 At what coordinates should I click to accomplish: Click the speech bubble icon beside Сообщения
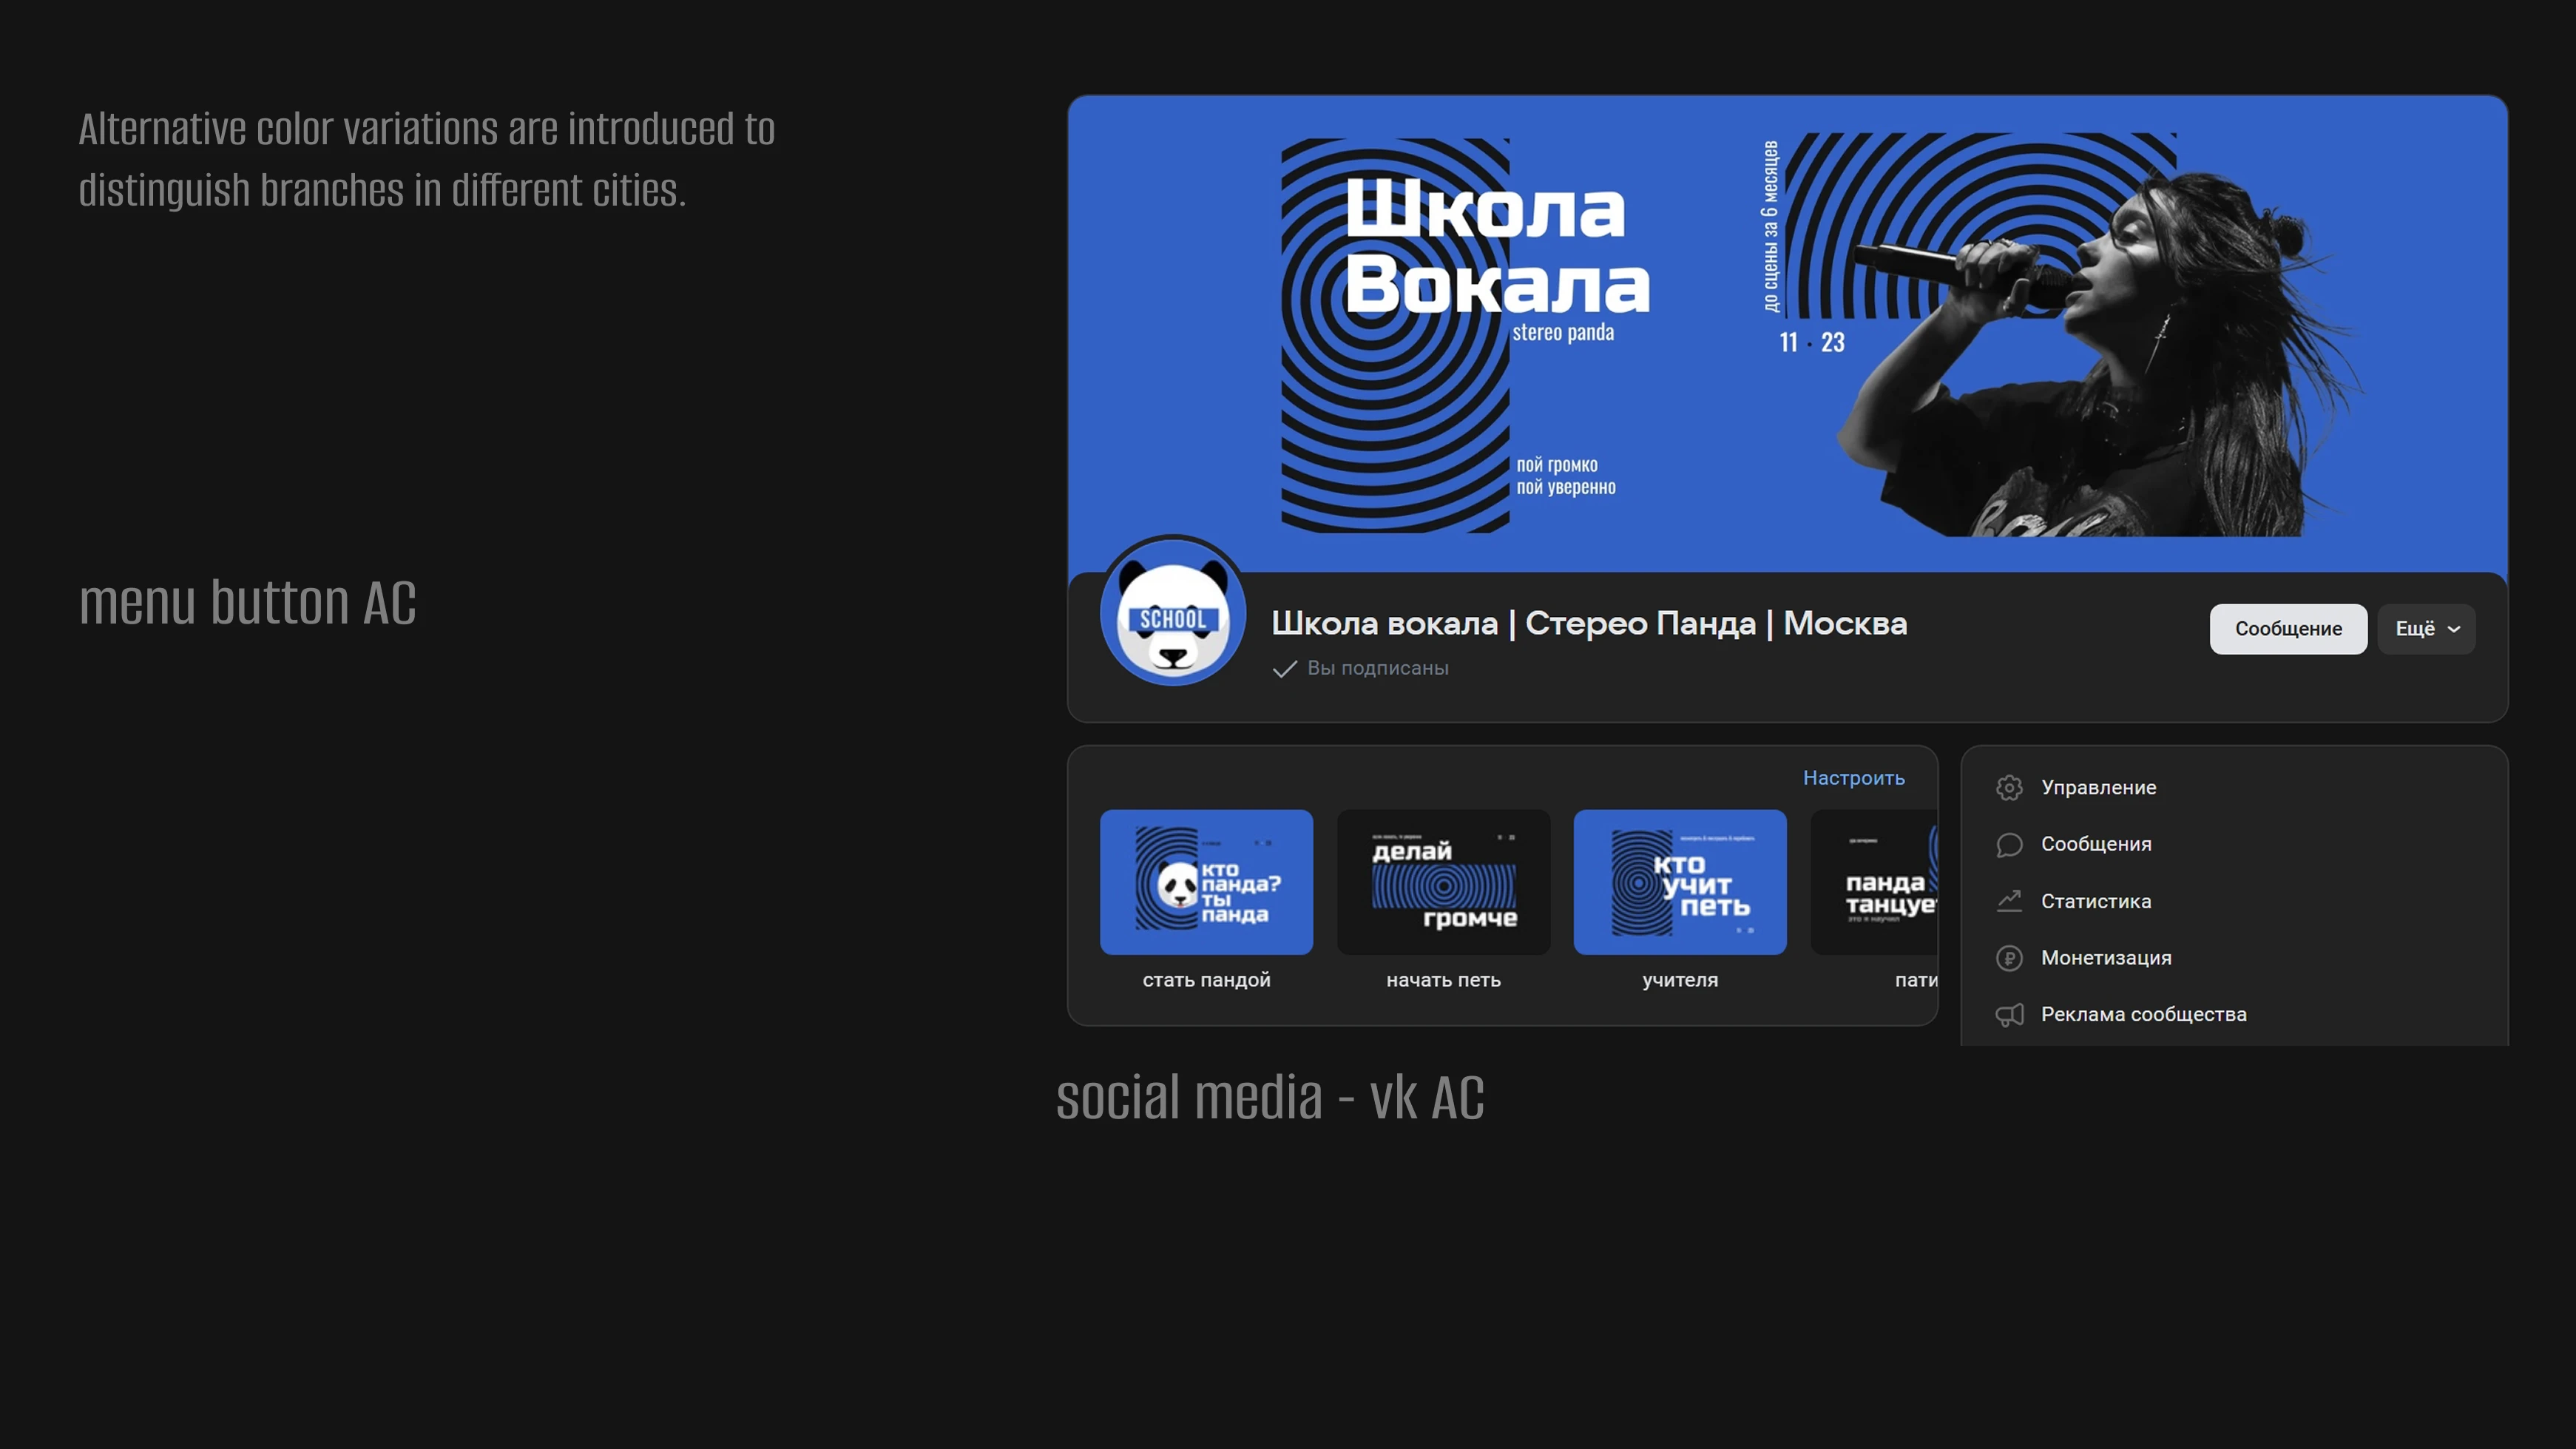click(2009, 844)
